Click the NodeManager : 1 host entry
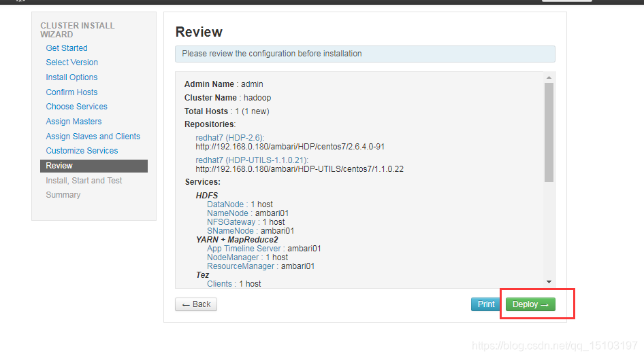Image resolution: width=644 pixels, height=358 pixels. click(247, 257)
